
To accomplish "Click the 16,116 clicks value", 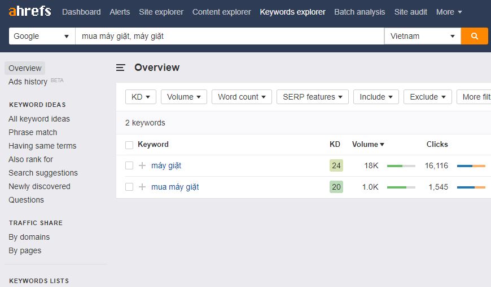I will pos(436,165).
